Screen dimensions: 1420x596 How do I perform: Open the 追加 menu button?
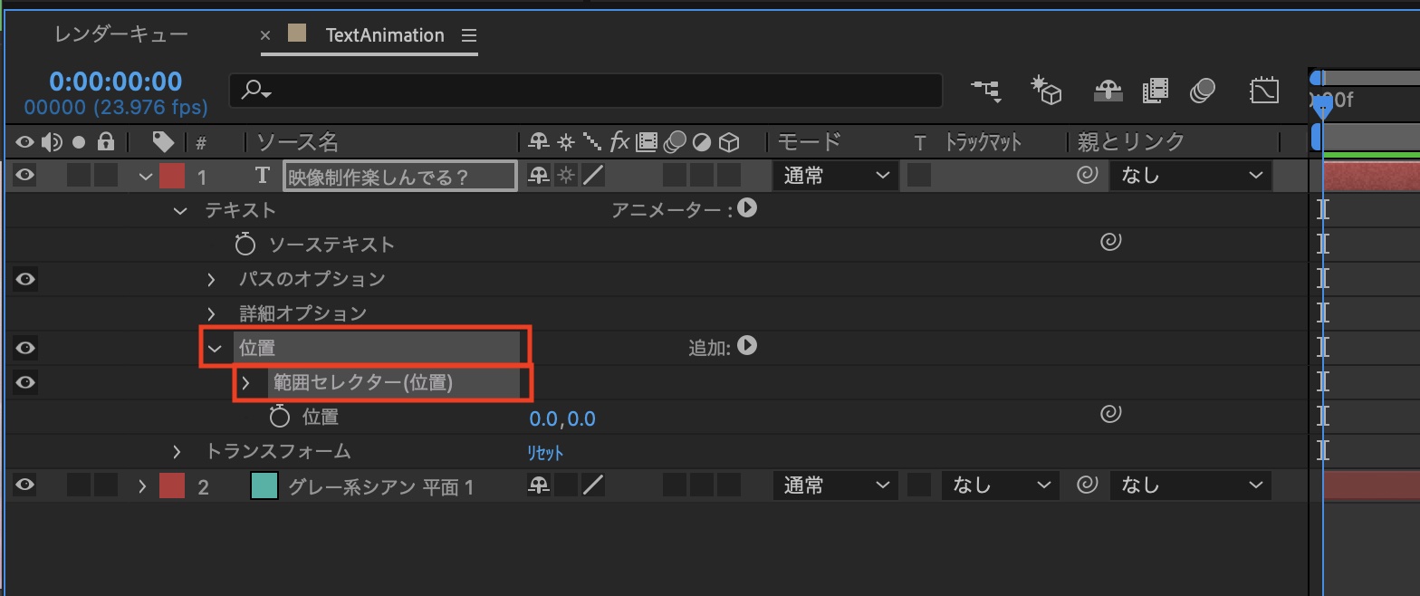pyautogui.click(x=746, y=346)
